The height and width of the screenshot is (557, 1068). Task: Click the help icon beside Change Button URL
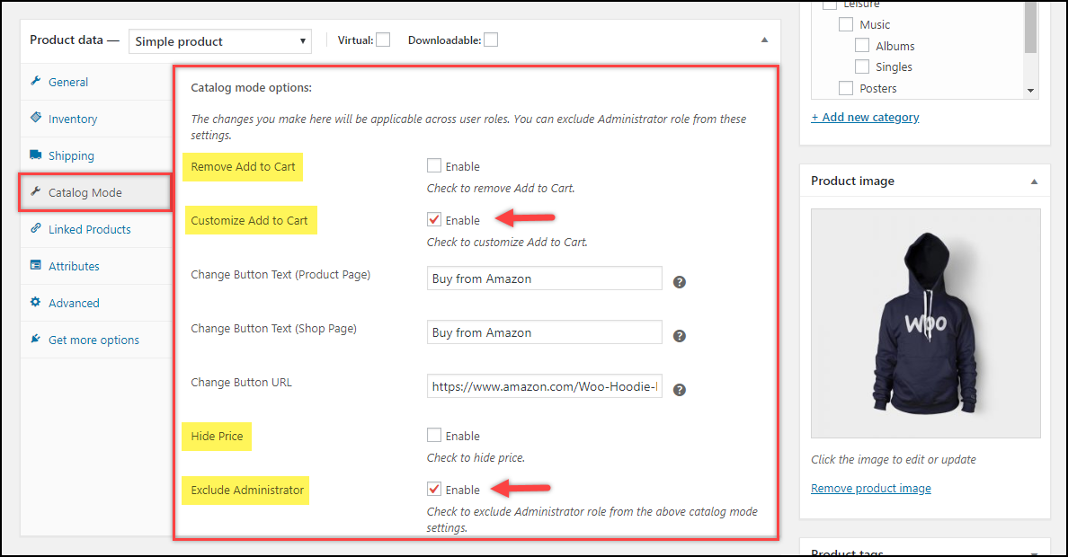coord(680,390)
